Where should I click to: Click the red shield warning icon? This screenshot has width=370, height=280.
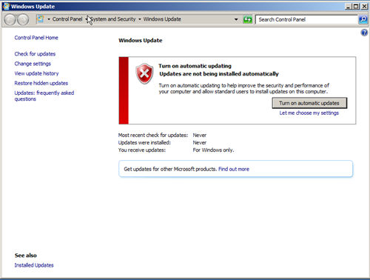(144, 73)
